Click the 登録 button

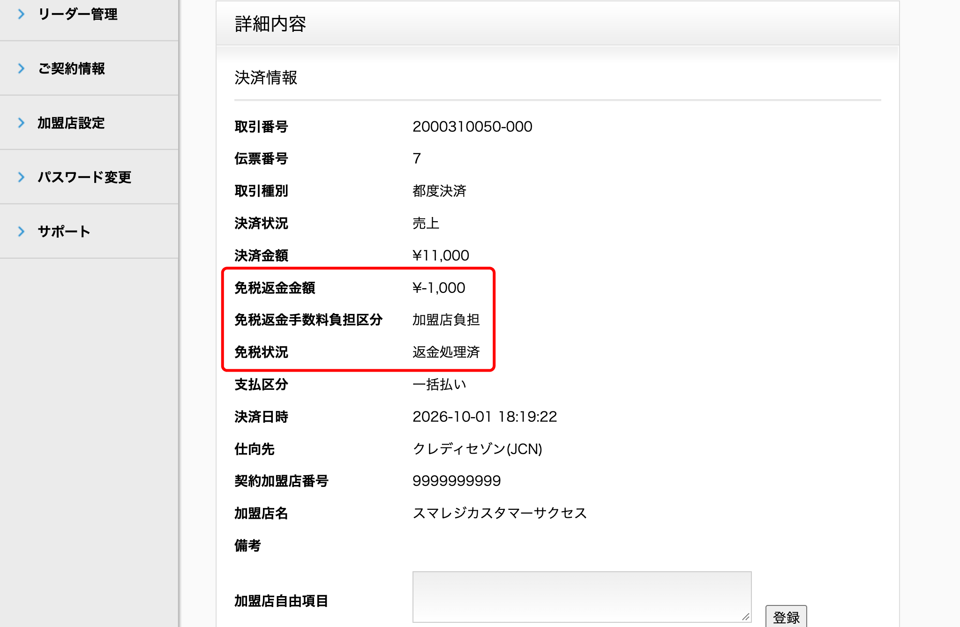[786, 616]
